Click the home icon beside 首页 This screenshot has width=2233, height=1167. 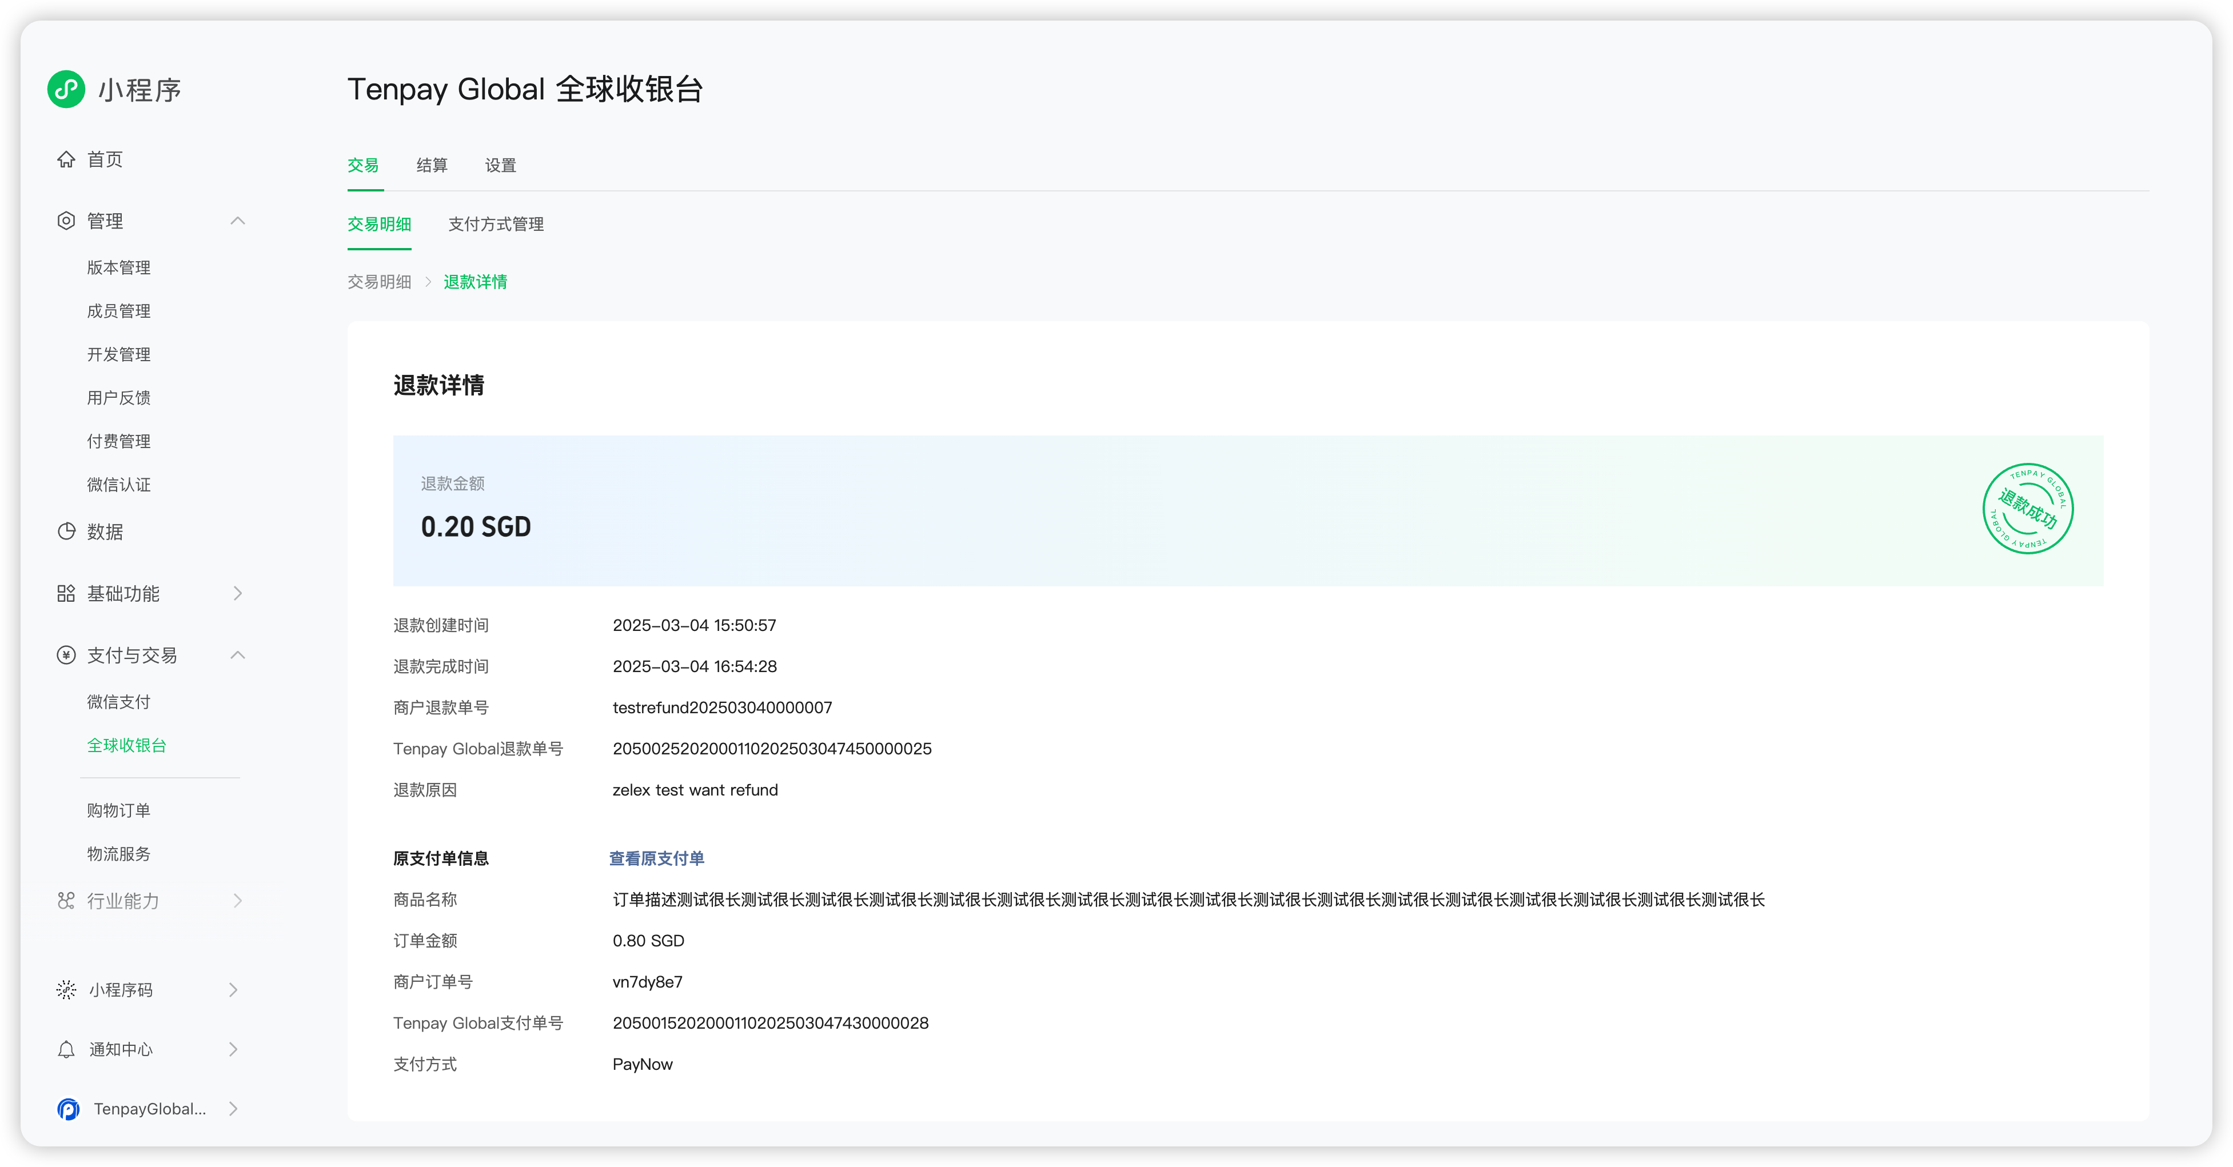(x=66, y=159)
